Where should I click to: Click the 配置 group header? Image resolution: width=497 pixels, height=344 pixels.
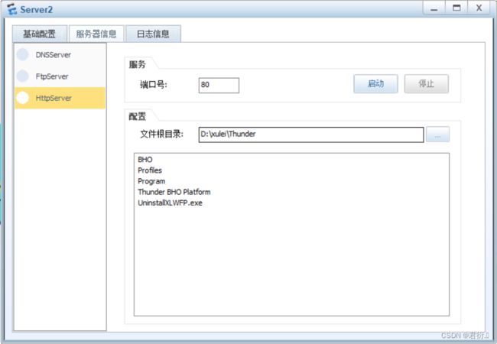pyautogui.click(x=137, y=116)
